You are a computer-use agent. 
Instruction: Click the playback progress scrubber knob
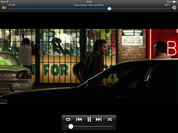tap(109, 9)
